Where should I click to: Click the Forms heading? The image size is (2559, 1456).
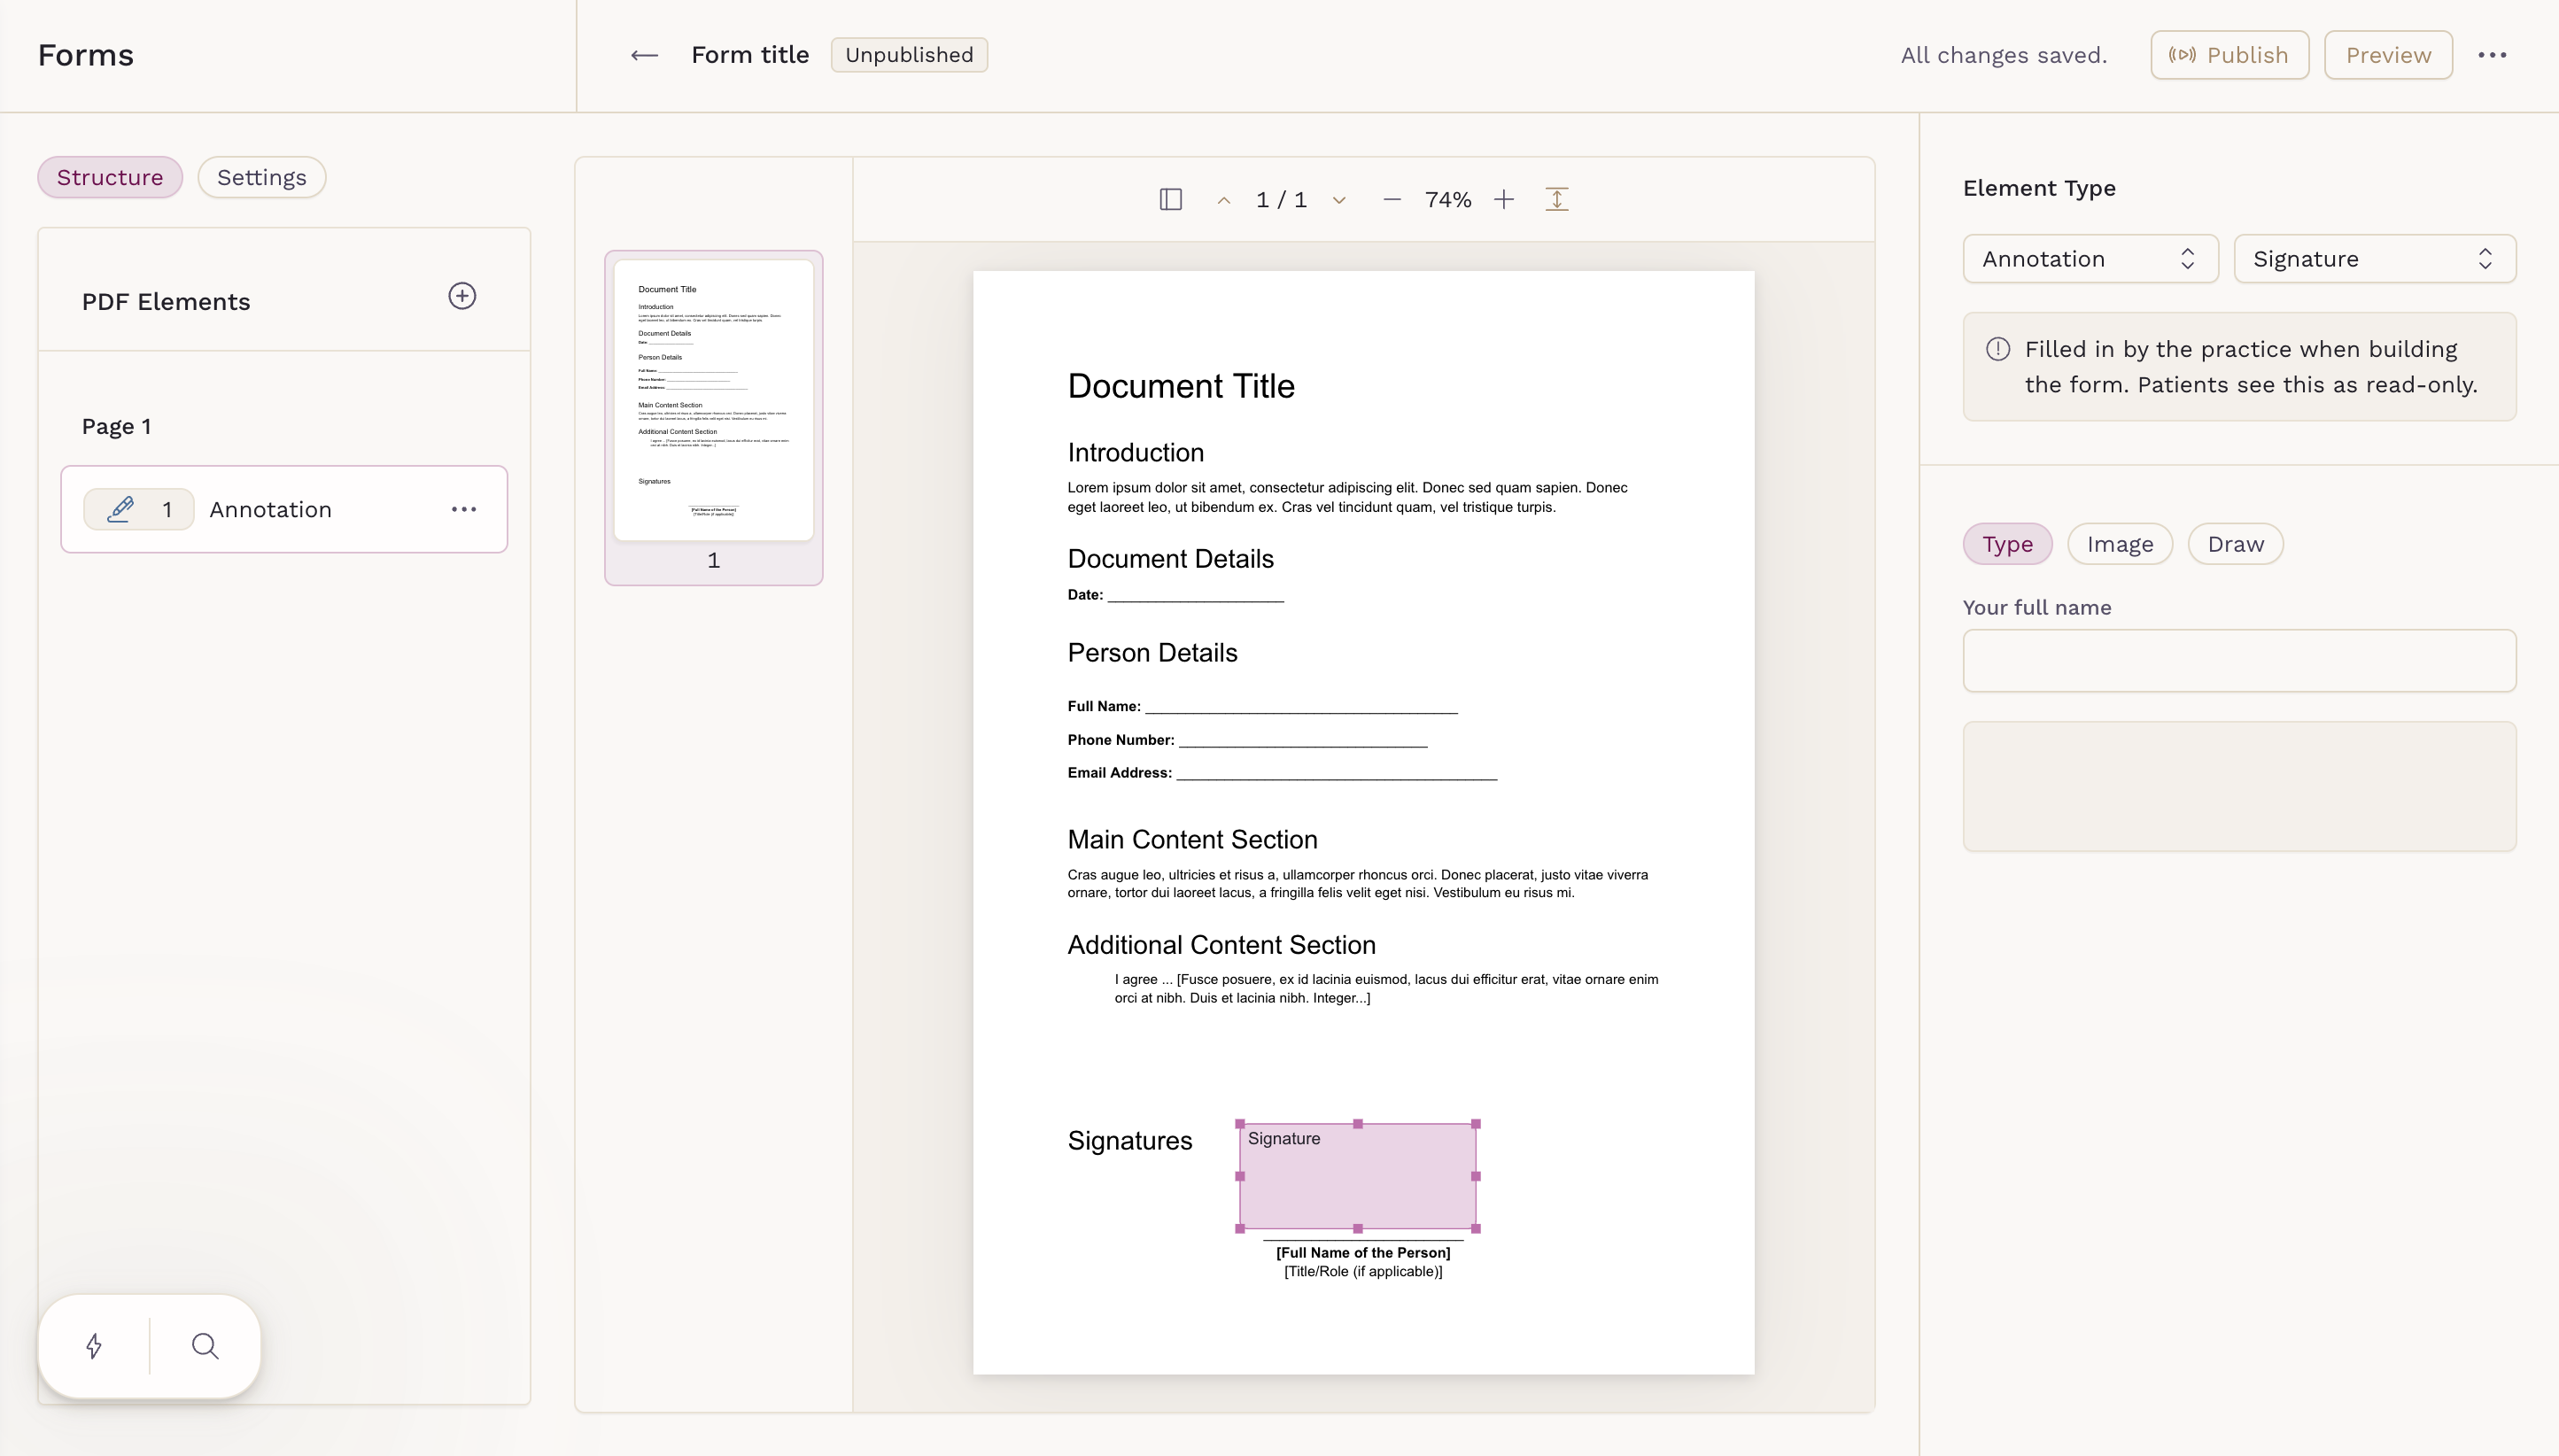tap(85, 55)
